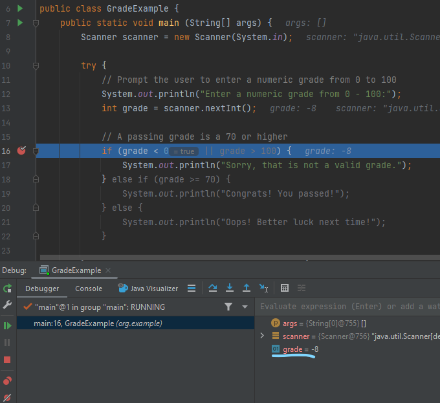Select the grade = -8 variable

348,349
